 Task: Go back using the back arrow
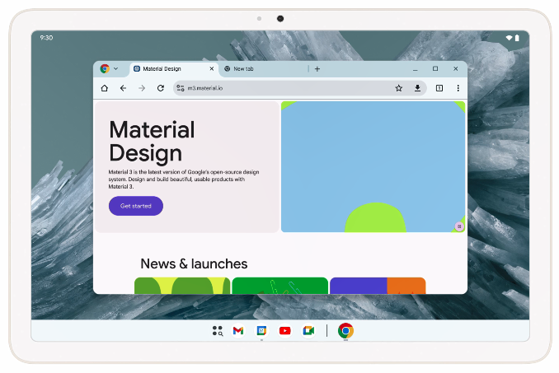pyautogui.click(x=123, y=88)
